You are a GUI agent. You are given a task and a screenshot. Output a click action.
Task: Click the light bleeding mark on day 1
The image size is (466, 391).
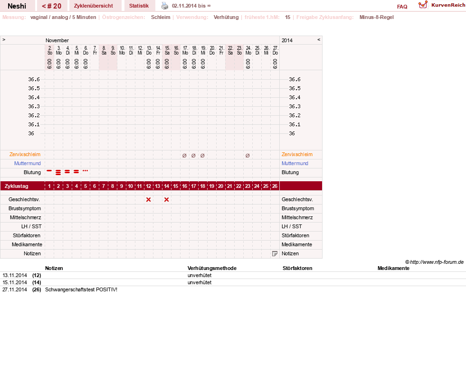click(x=49, y=171)
